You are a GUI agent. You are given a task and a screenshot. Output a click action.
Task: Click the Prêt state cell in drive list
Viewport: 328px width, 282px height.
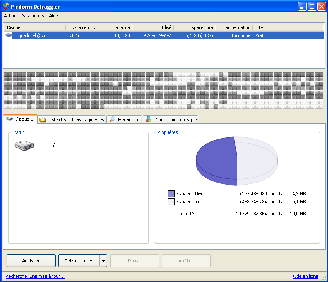(259, 35)
